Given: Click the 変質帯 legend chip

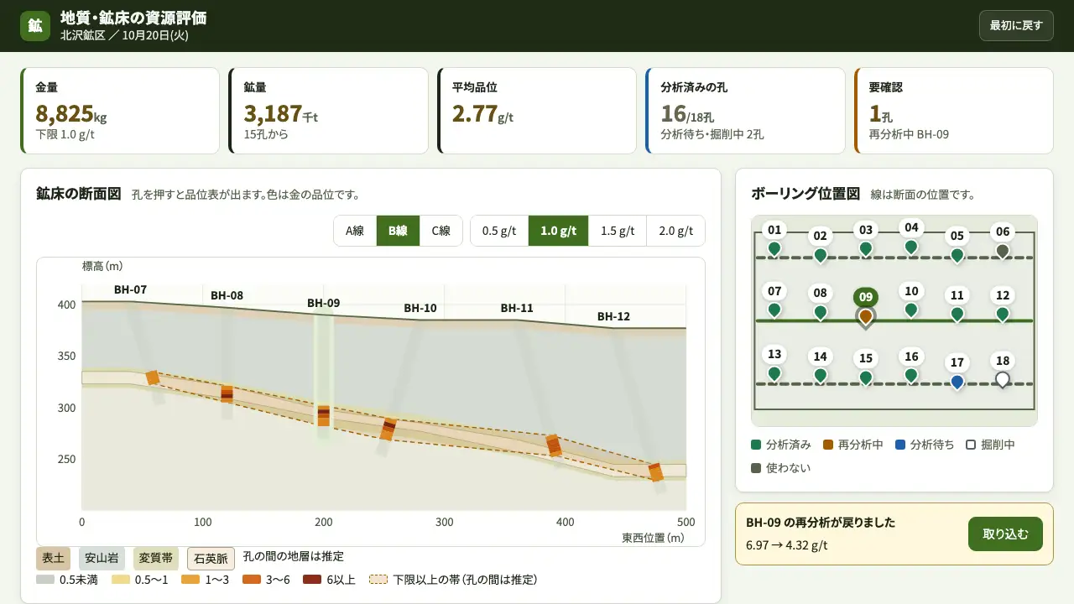Looking at the screenshot, I should (156, 559).
